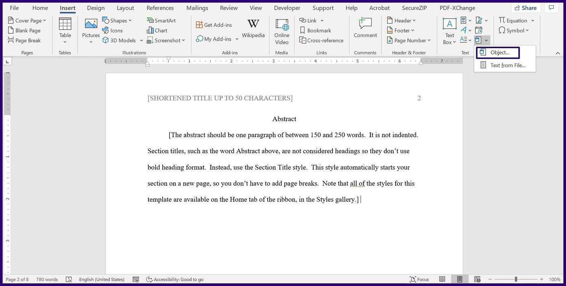Add a Blank Page
Image resolution: width=566 pixels, height=286 pixels.
point(24,30)
